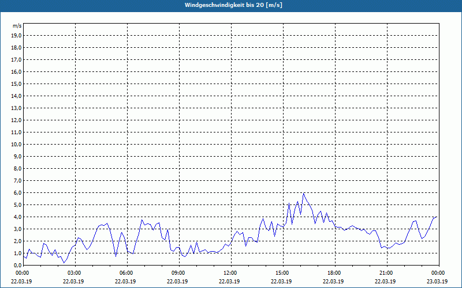Click the 21:00 time label
Screen dimensions: 462x288
pos(386,272)
